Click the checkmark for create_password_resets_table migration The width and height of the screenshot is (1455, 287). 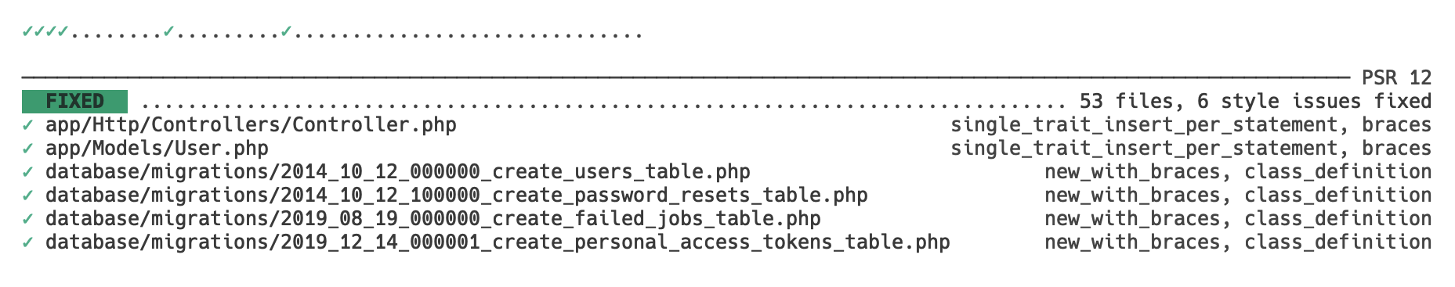coord(27,196)
